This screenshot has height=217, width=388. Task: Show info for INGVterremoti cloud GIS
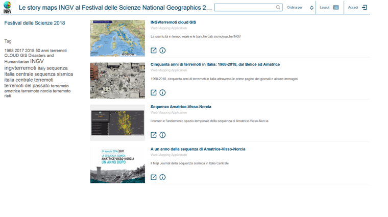tap(162, 50)
